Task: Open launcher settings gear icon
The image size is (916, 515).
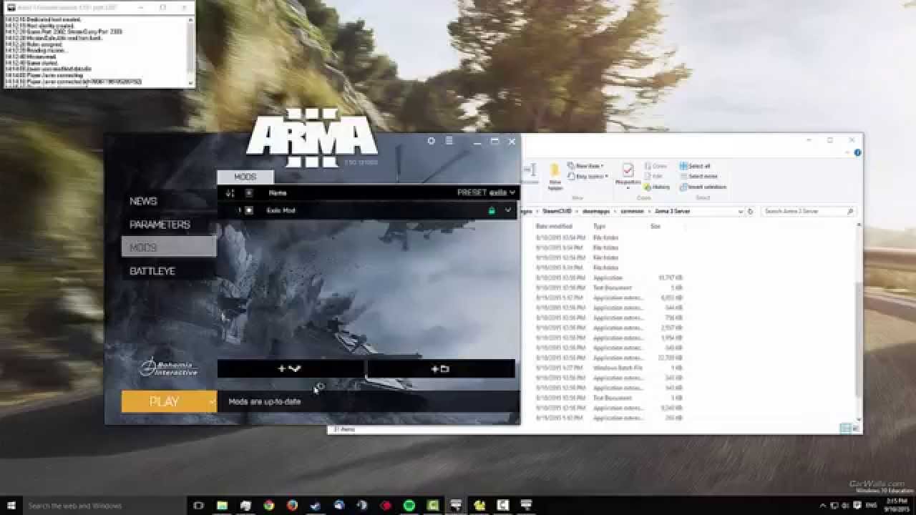Action: point(431,141)
